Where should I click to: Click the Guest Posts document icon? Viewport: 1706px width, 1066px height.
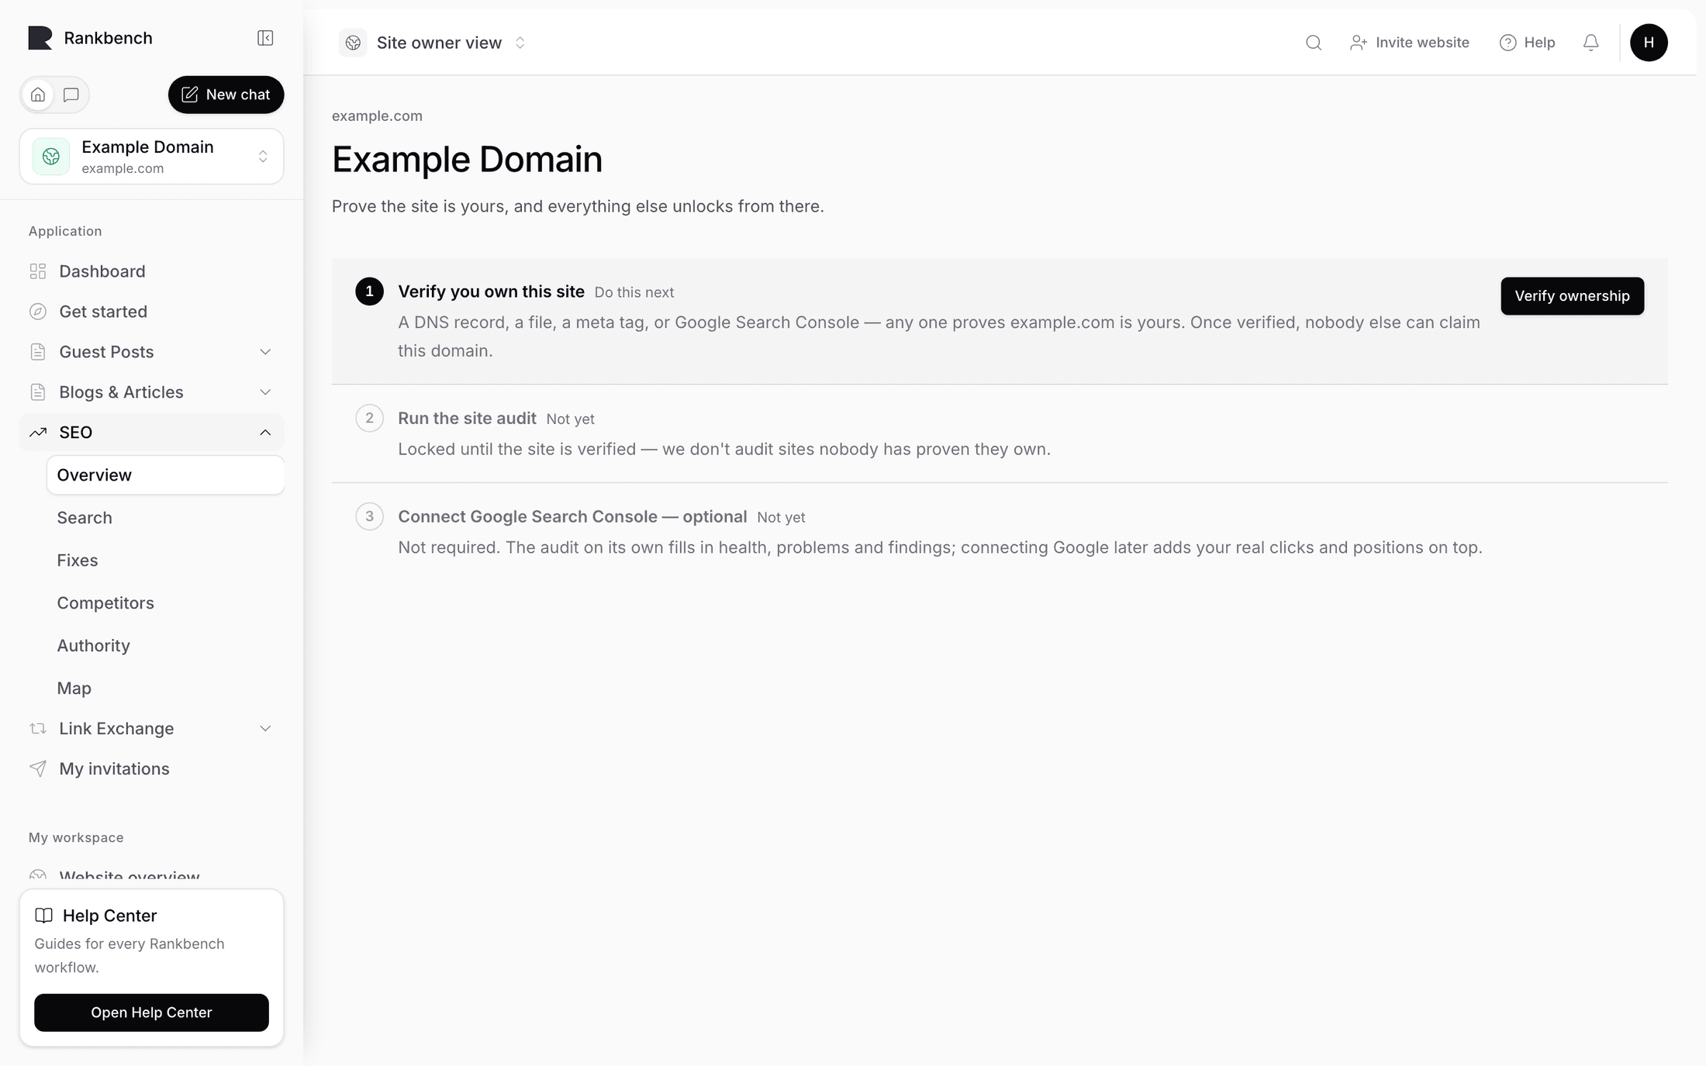pos(38,352)
